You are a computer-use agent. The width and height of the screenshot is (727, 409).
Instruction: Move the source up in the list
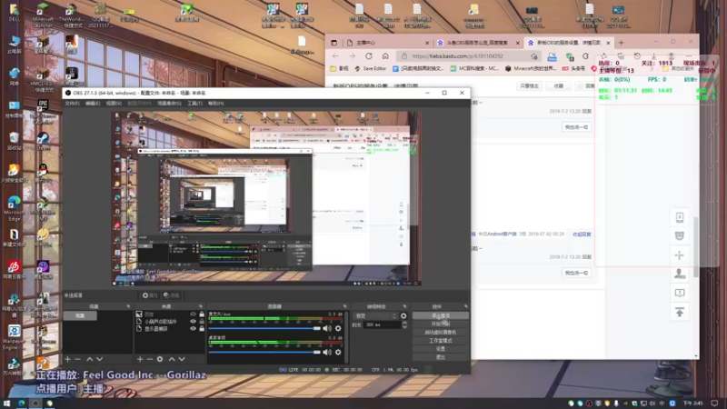[x=172, y=359]
